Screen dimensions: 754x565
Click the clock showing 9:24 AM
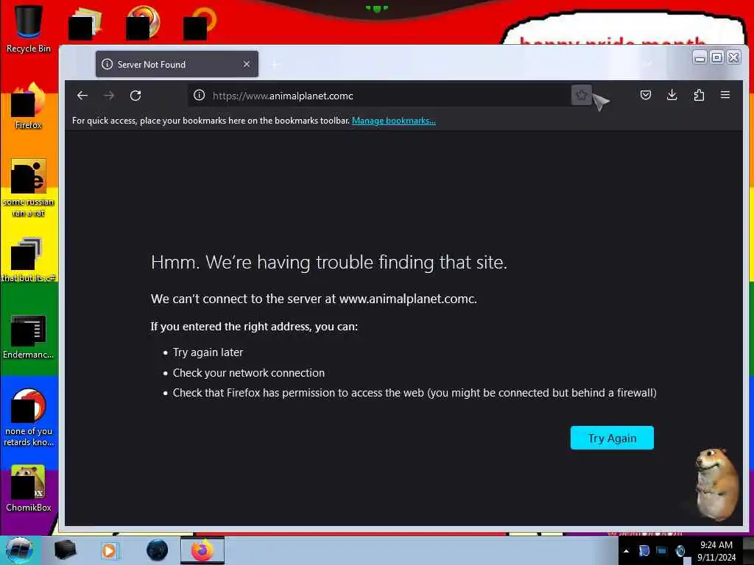point(716,551)
